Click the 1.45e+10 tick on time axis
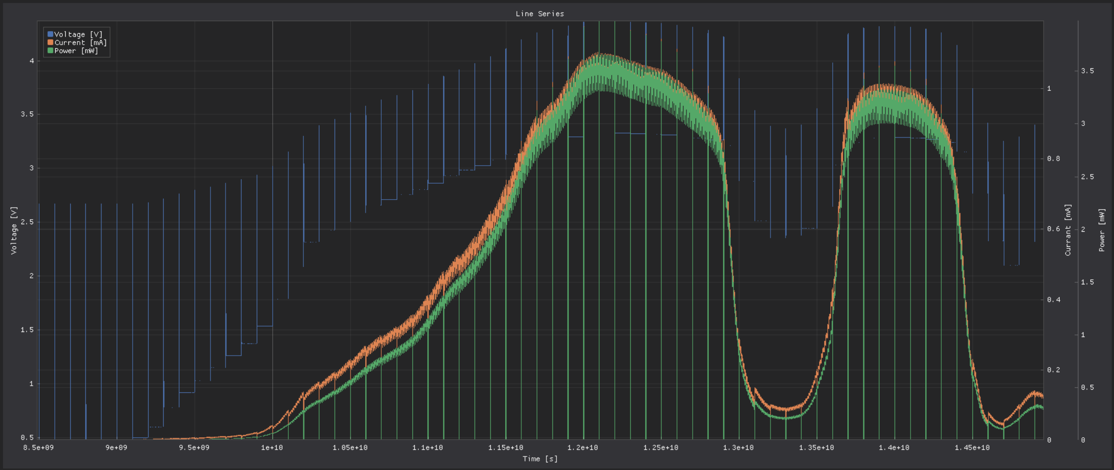The image size is (1114, 470). pyautogui.click(x=972, y=447)
